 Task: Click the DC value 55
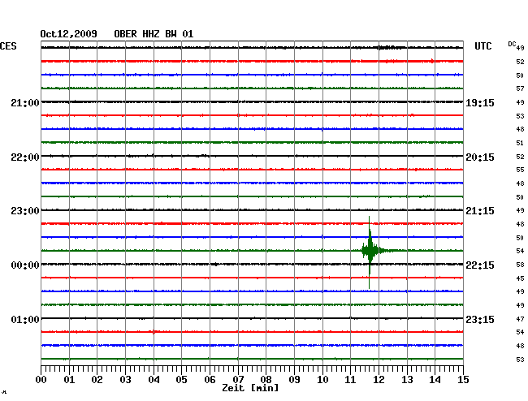tap(520, 170)
